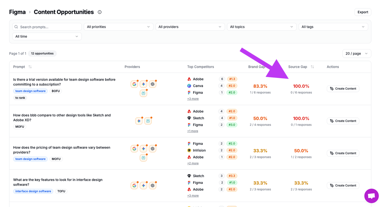Sort table by Source Gap arrows

point(312,67)
